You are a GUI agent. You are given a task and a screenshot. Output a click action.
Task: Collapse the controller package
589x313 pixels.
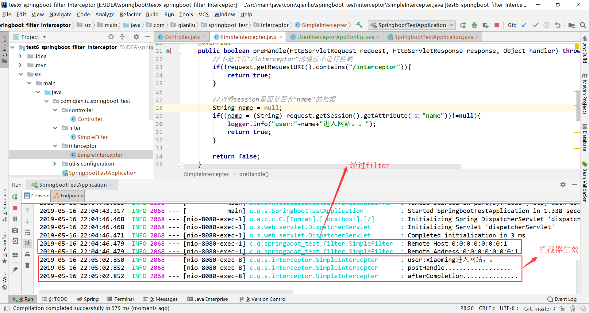55,110
